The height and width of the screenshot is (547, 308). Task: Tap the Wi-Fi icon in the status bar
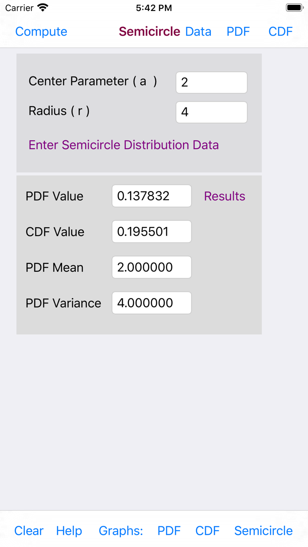coord(42,7)
